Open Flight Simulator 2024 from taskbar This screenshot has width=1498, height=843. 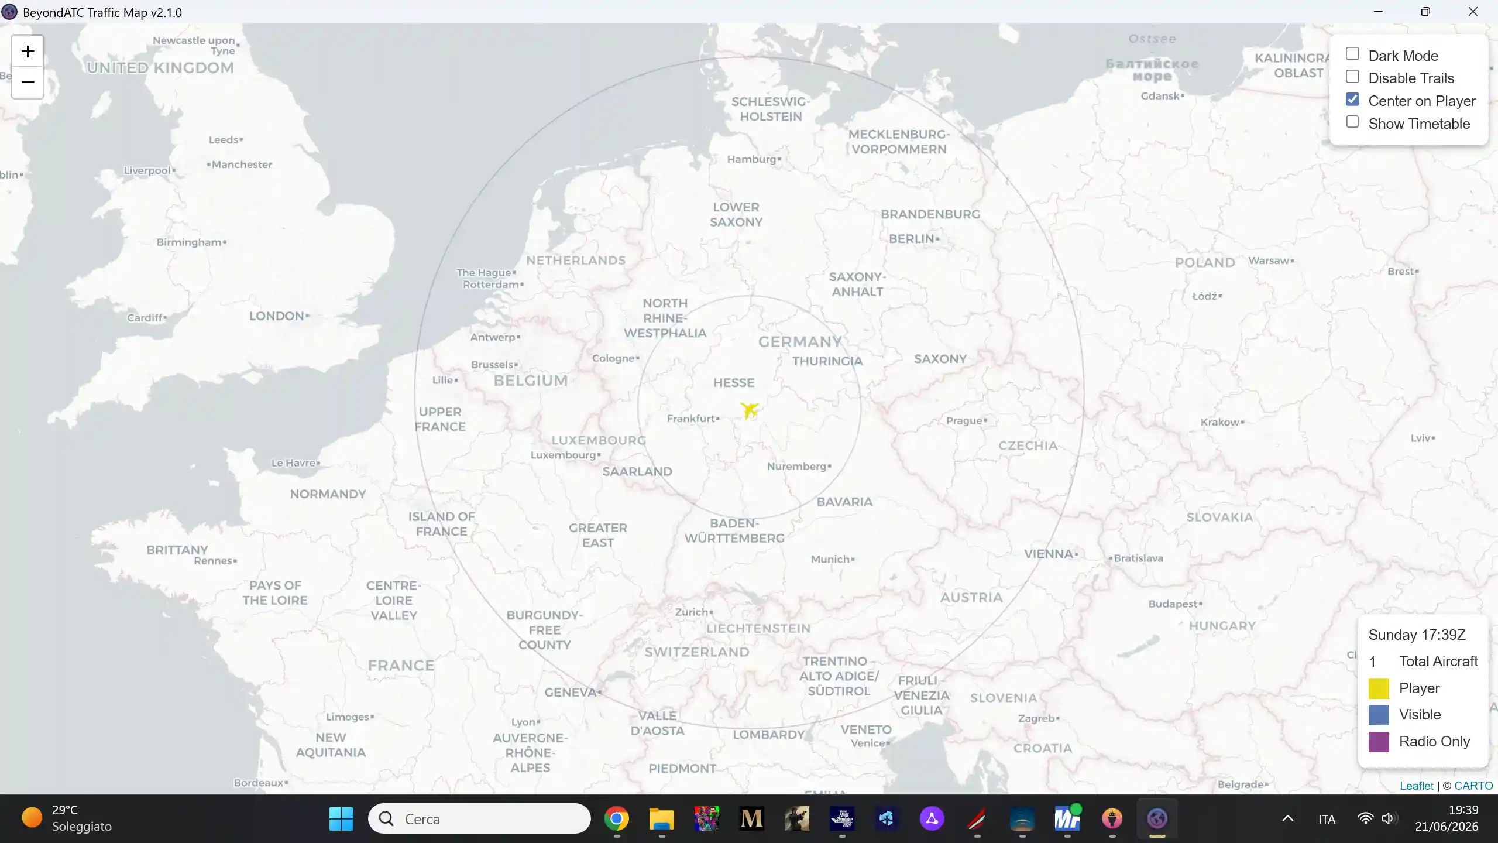[842, 818]
